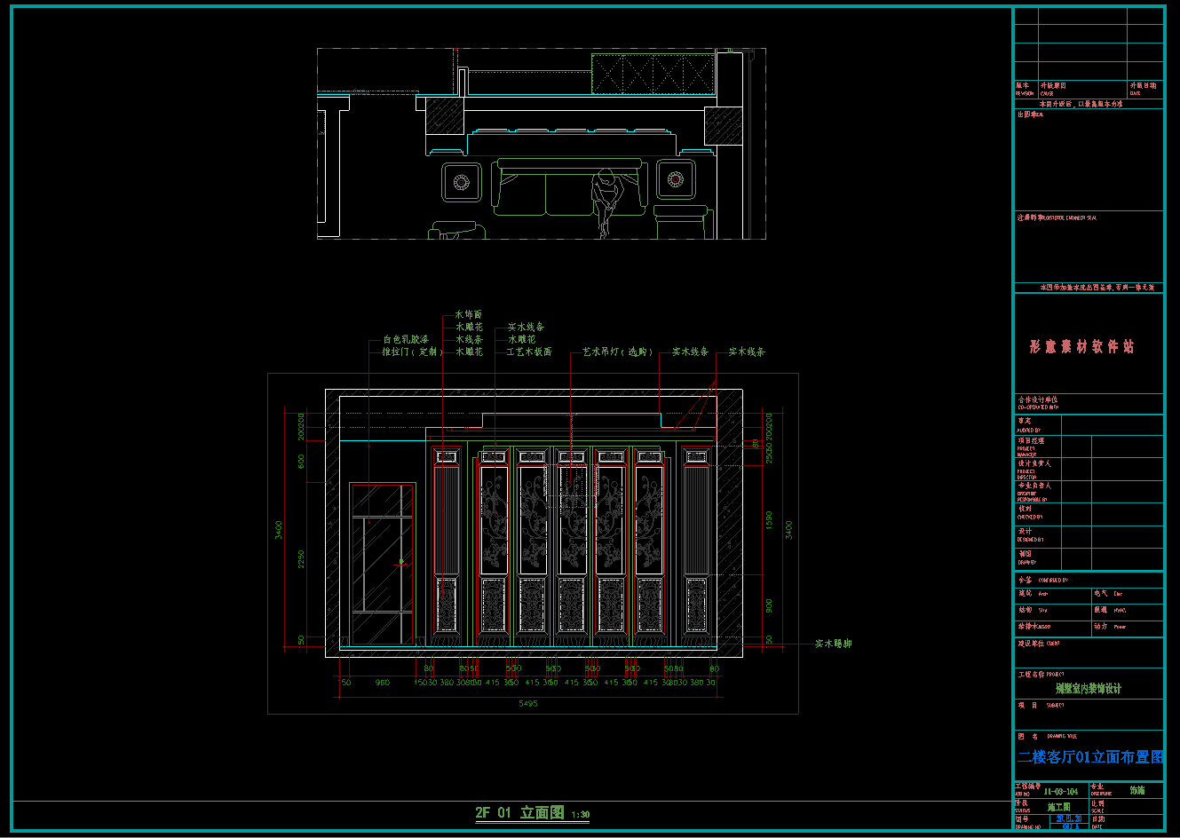Select the 实木踢脚 skirting label
This screenshot has height=838, width=1180.
(833, 644)
